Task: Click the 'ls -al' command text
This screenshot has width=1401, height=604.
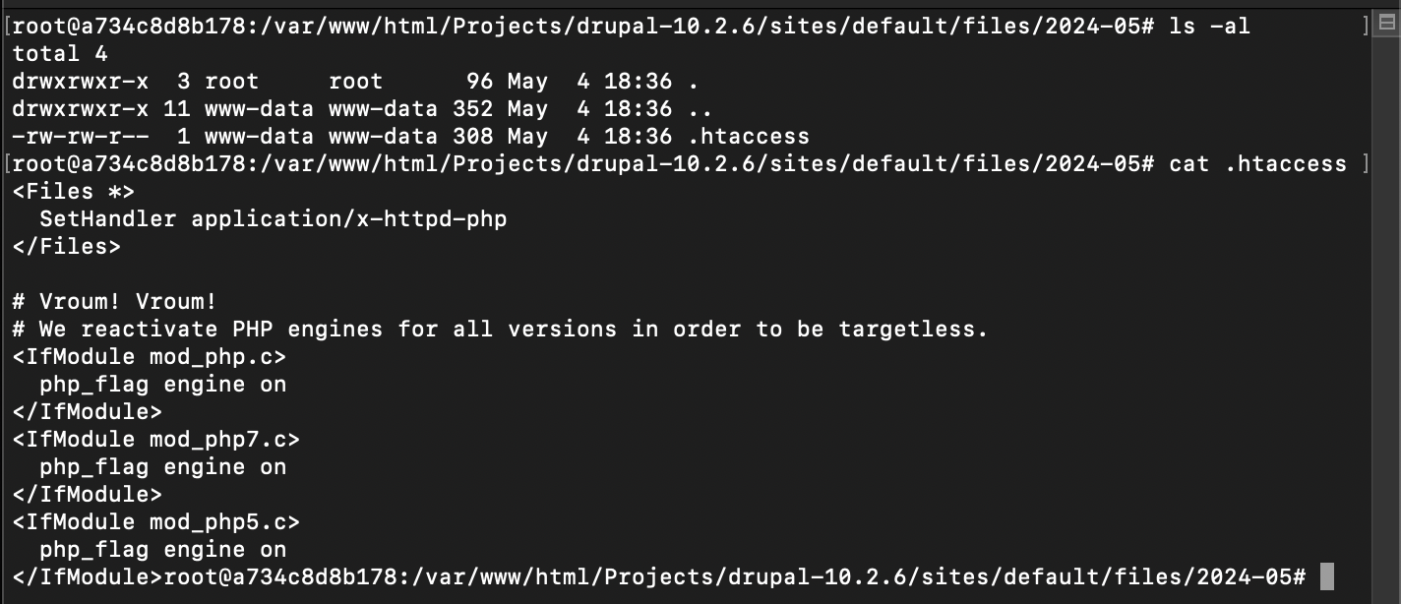Action: click(x=1209, y=27)
